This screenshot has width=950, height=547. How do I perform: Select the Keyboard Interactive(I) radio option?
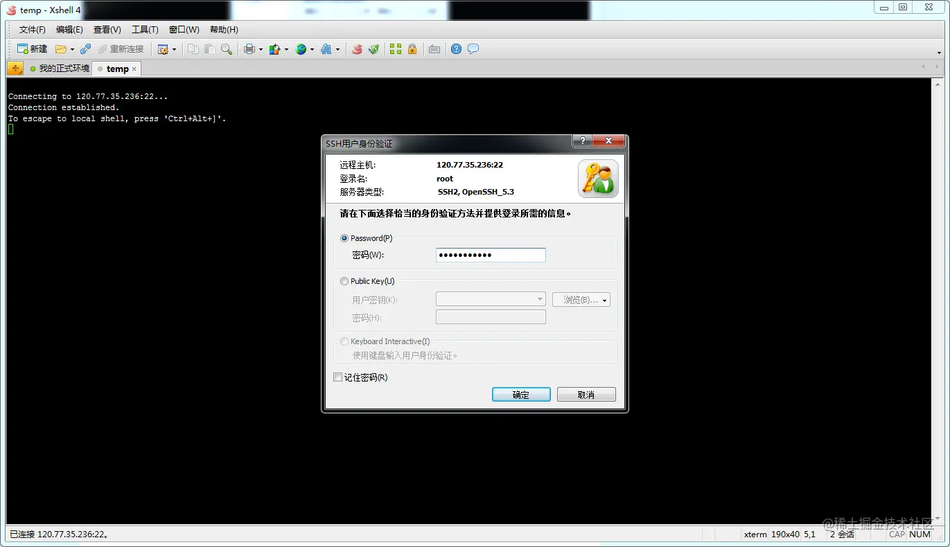344,341
